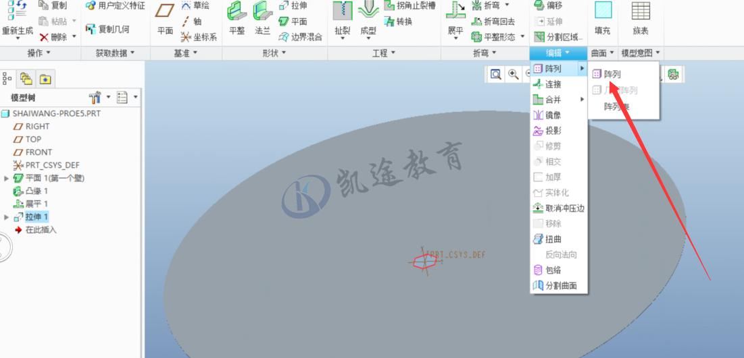This screenshot has width=744, height=358.
Task: Select the RIGHT datum plane
Action: [x=31, y=127]
